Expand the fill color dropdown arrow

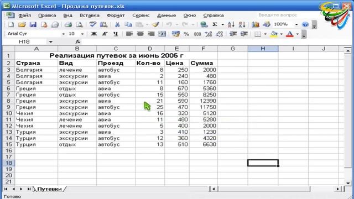[x=282, y=34]
